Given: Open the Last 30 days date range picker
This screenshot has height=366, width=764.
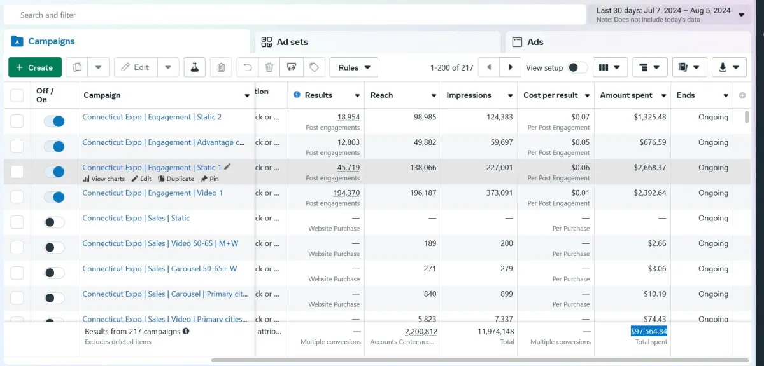Looking at the screenshot, I should pyautogui.click(x=670, y=15).
